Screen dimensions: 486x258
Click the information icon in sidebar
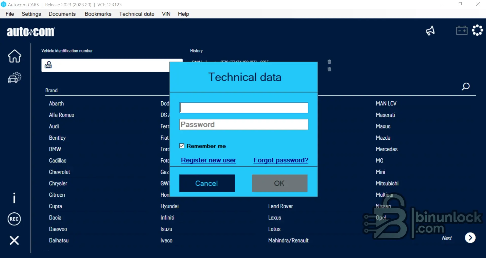pos(14,198)
